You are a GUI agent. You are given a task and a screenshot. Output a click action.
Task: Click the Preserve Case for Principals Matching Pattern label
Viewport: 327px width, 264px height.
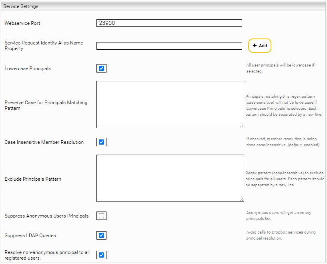pos(46,105)
